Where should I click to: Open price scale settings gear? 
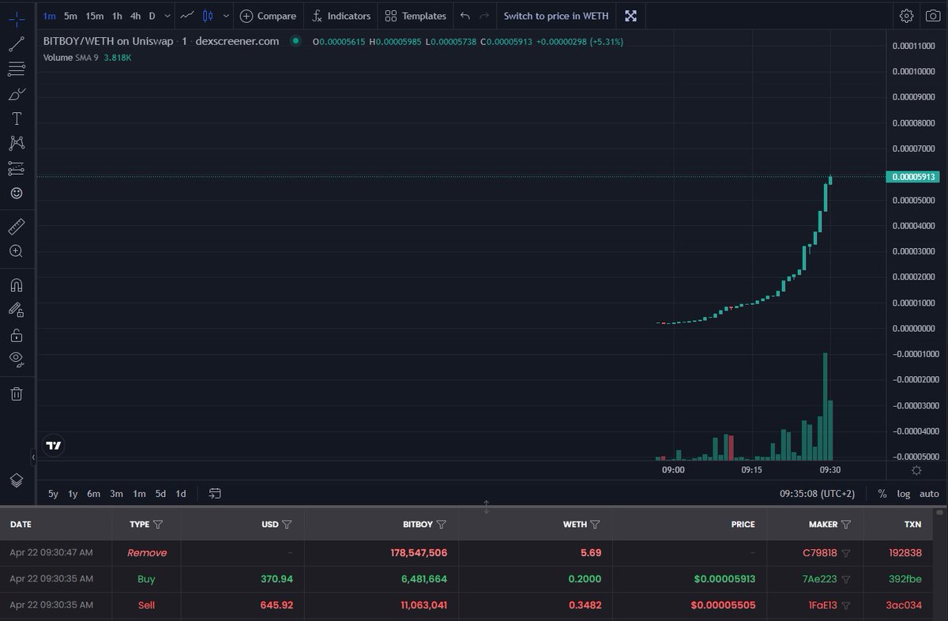point(916,470)
